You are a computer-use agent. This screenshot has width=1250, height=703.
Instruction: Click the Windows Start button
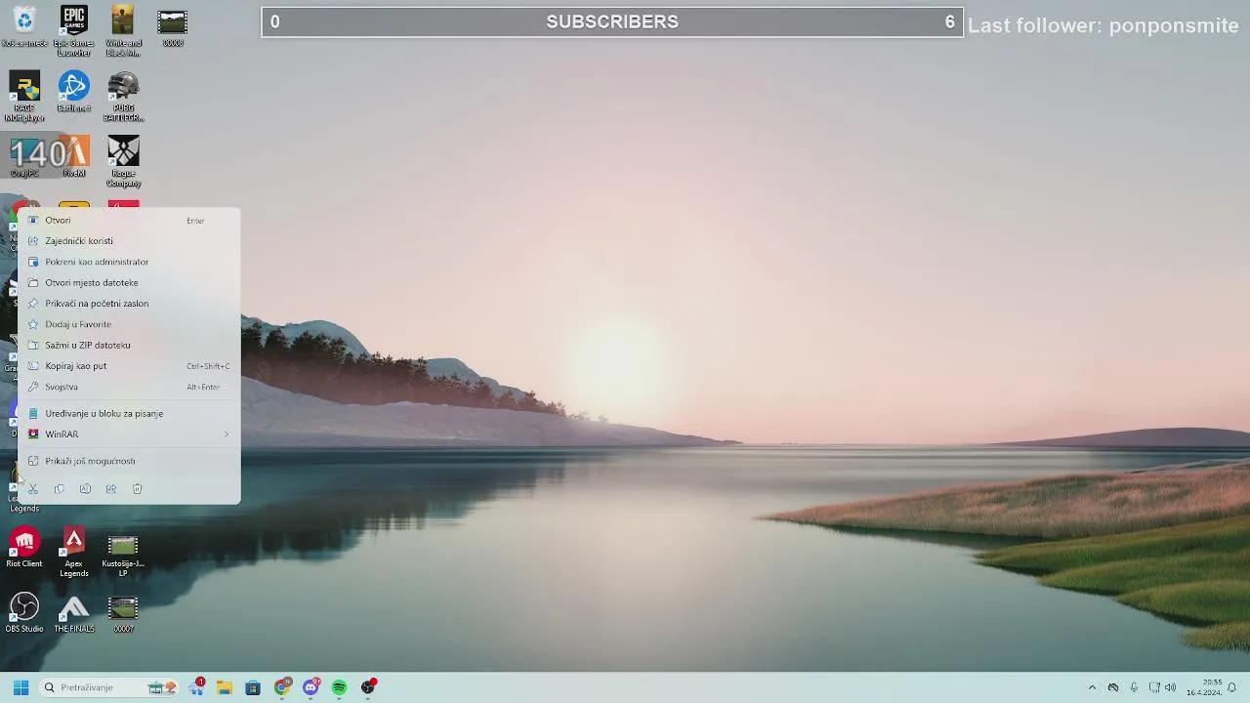click(21, 687)
